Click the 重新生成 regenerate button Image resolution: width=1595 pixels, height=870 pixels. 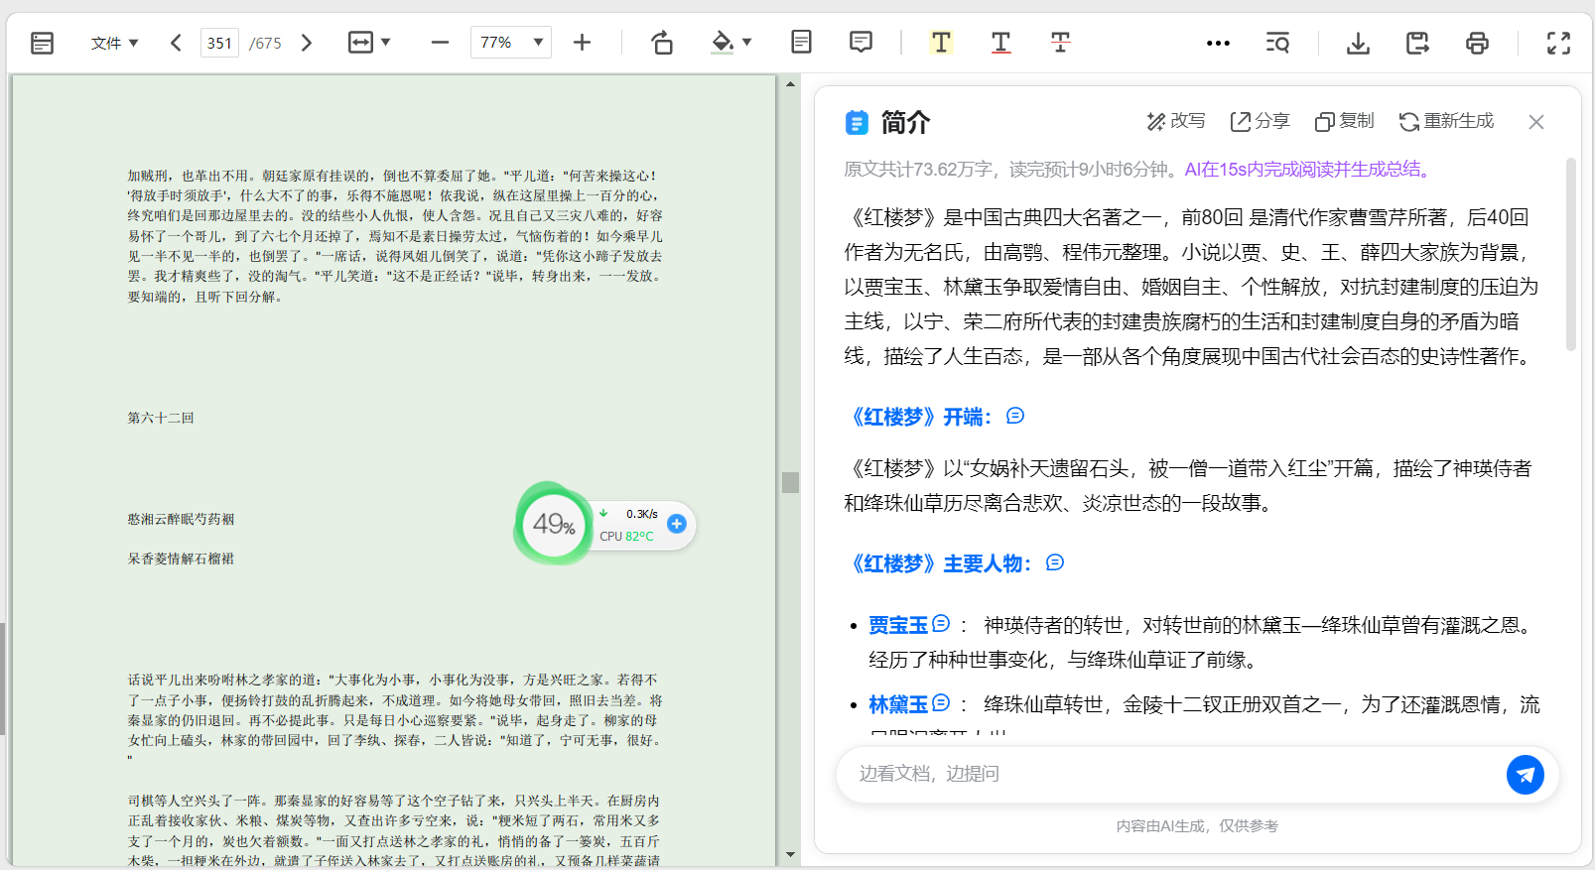[1446, 121]
